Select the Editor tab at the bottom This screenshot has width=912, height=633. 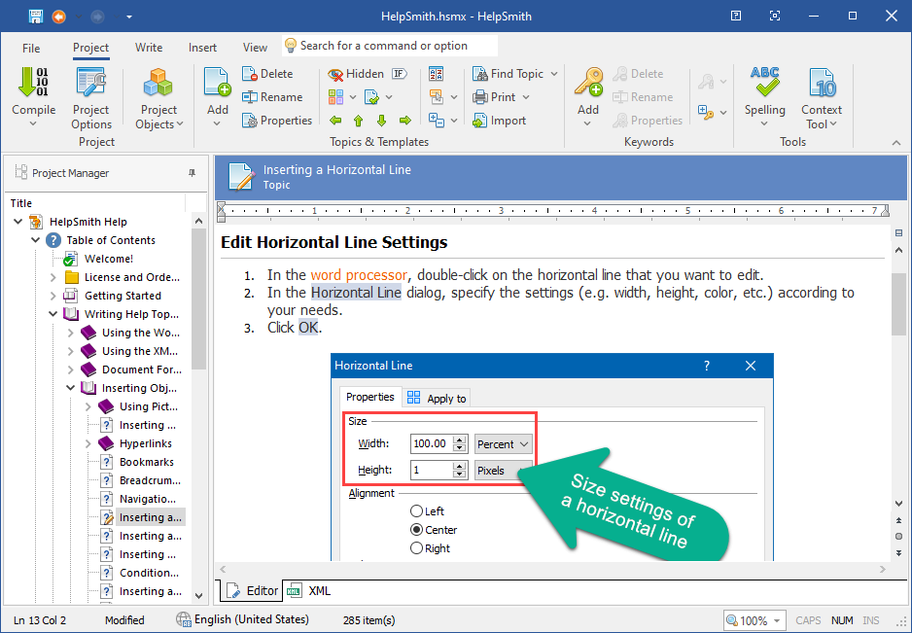point(252,591)
